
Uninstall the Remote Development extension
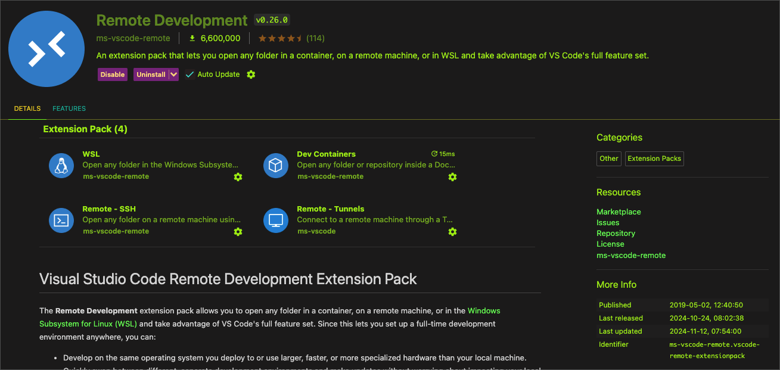tap(151, 74)
